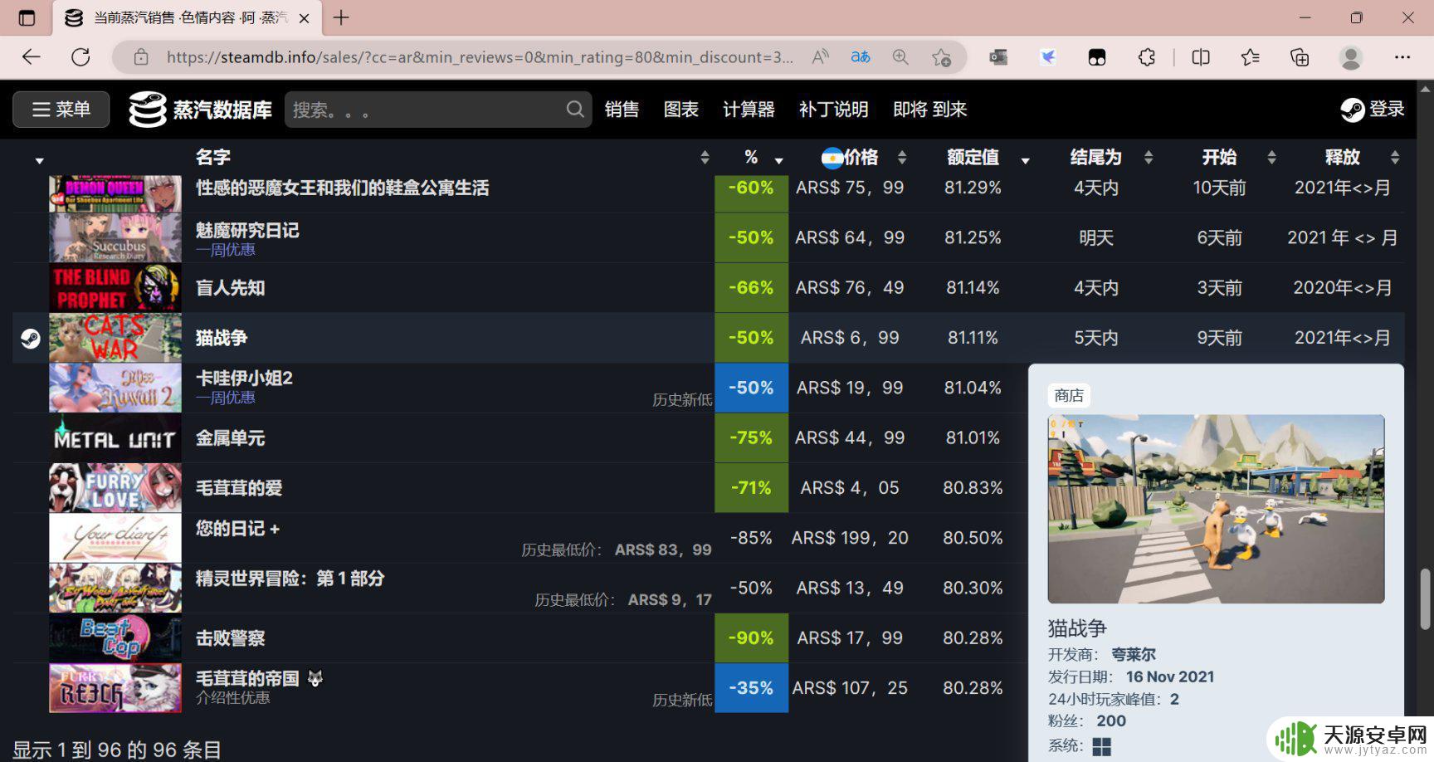Close the current SteamDB tab

(x=304, y=17)
